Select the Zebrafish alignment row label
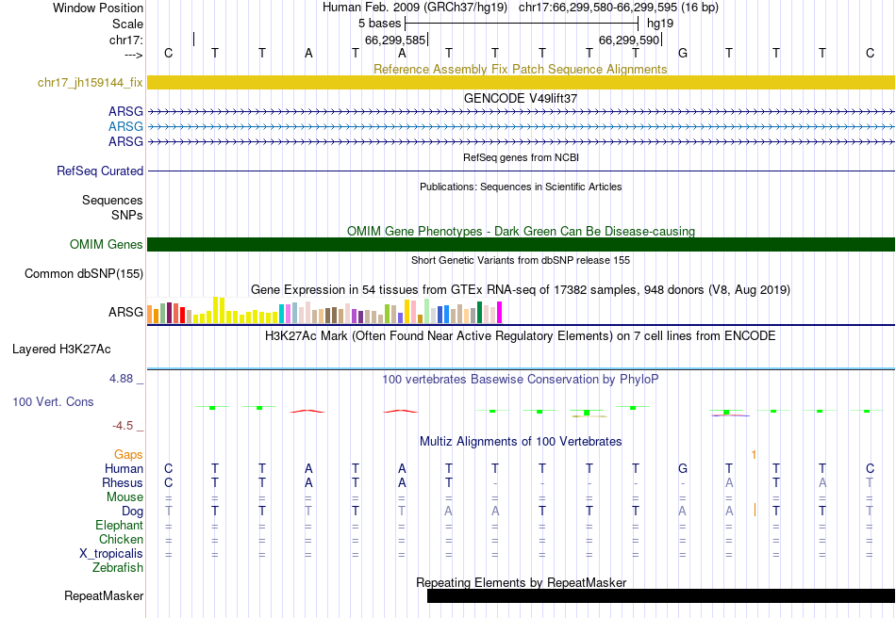 (118, 568)
